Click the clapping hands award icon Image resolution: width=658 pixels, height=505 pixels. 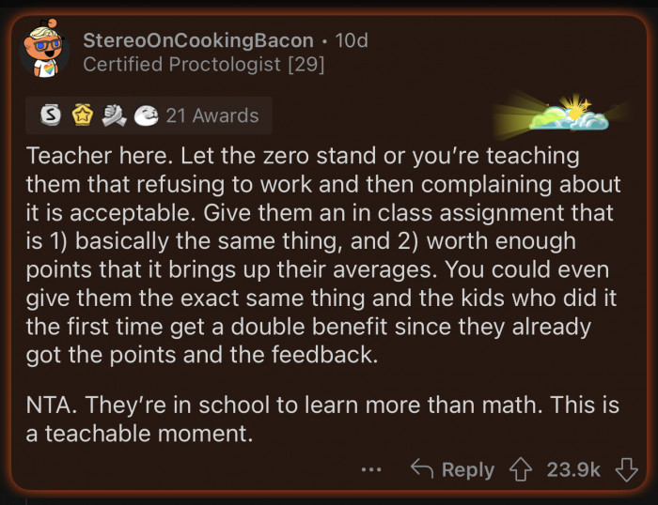tap(113, 115)
